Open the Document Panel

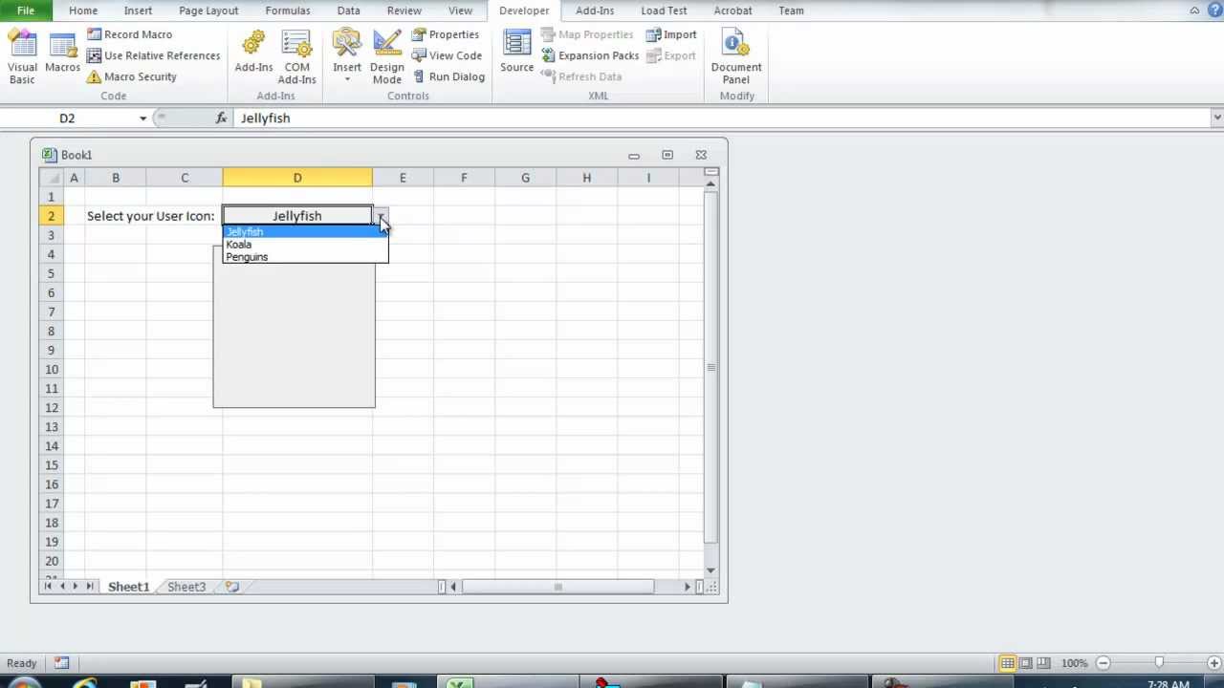point(736,56)
